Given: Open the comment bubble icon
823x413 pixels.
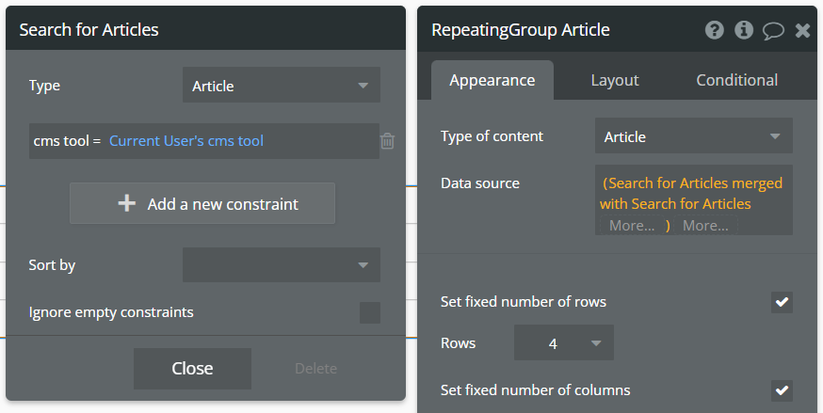Looking at the screenshot, I should [x=773, y=30].
